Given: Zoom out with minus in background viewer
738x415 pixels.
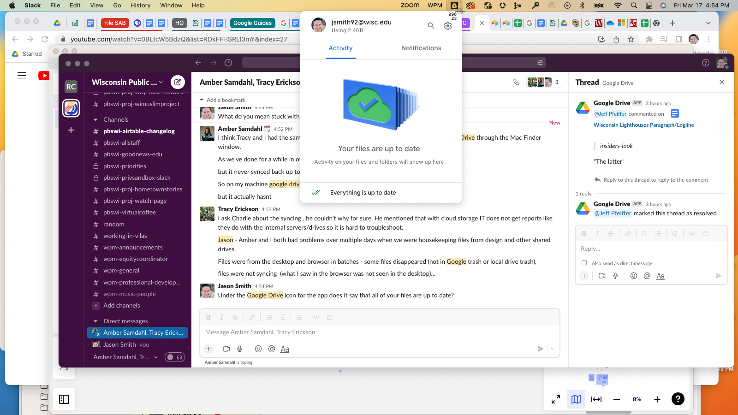Looking at the screenshot, I should click(617, 399).
